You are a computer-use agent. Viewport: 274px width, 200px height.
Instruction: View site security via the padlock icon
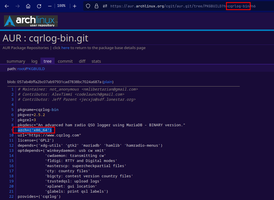pyautogui.click(x=97, y=6)
